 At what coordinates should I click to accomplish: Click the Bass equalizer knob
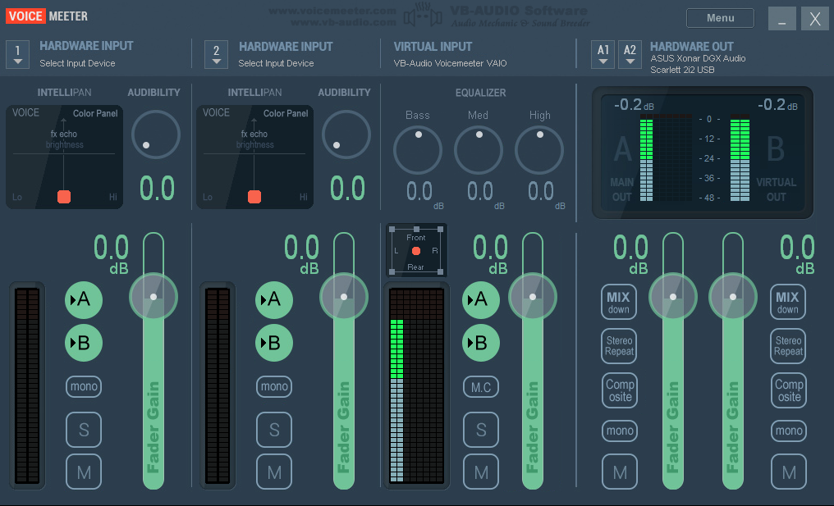point(418,150)
